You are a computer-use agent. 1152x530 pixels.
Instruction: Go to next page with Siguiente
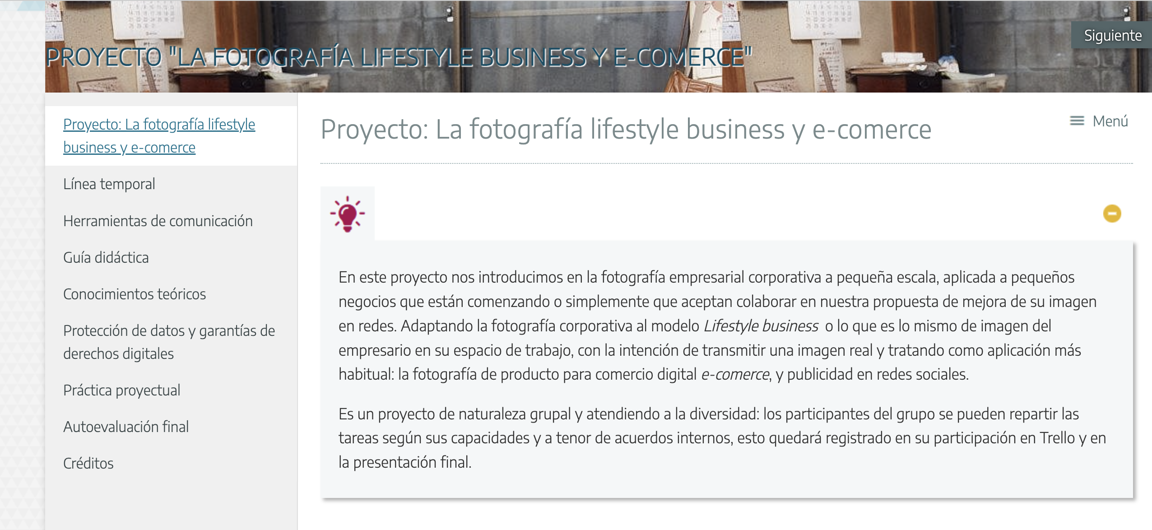click(1112, 35)
